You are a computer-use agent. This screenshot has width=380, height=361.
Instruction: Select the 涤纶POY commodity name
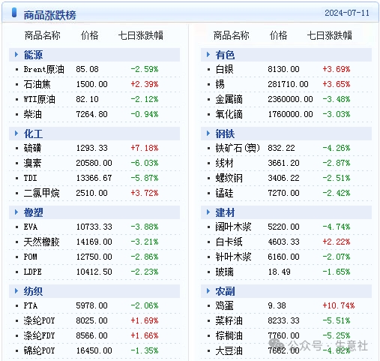pyautogui.click(x=39, y=320)
